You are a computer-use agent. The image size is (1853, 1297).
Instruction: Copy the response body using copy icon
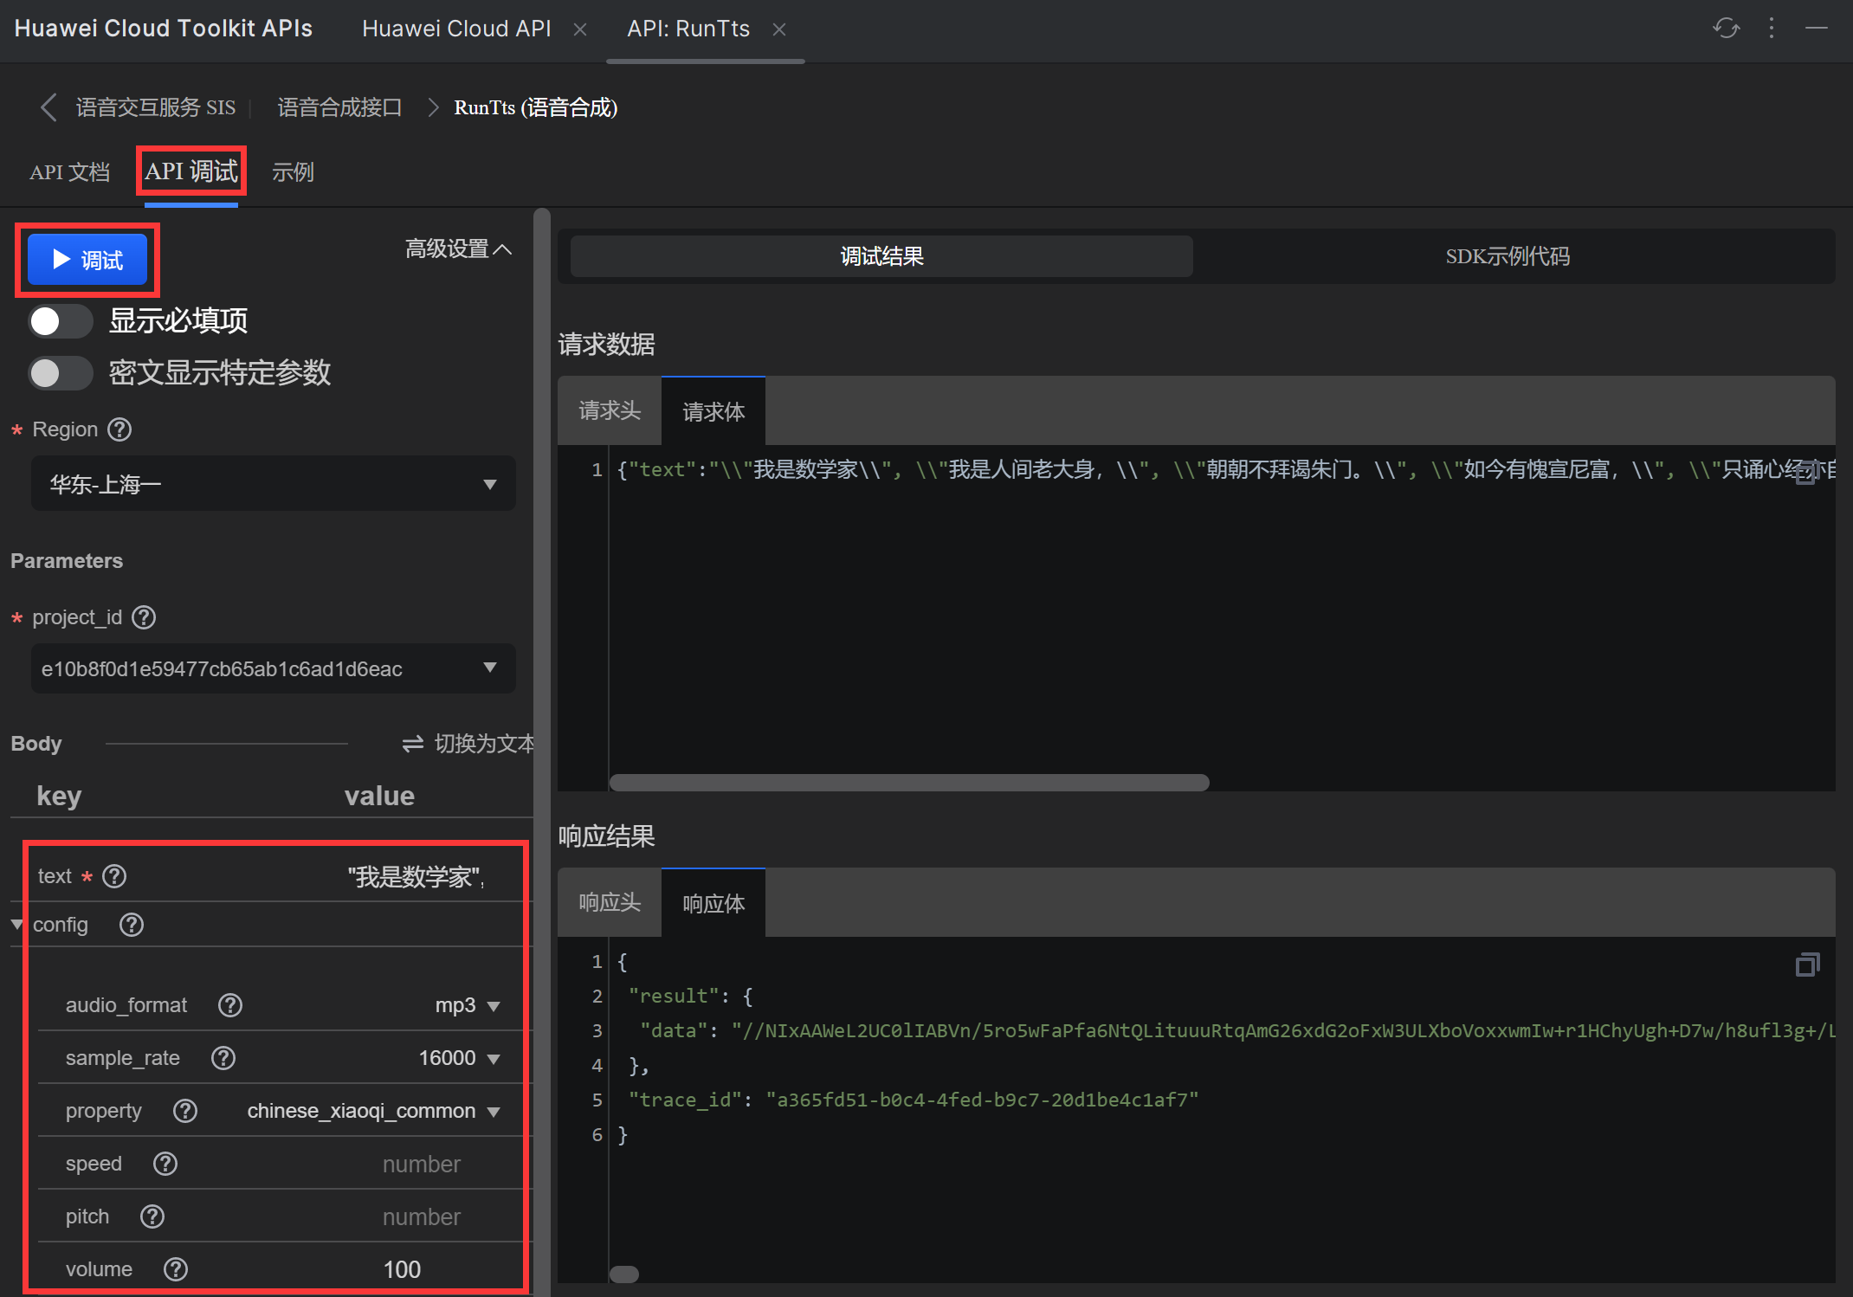point(1807,965)
